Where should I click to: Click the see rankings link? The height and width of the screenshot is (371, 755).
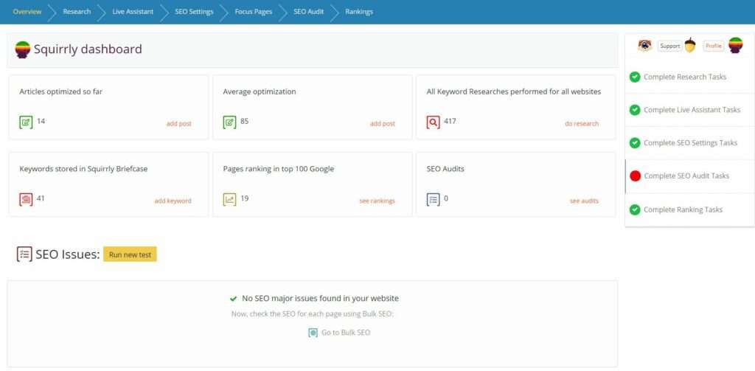point(377,201)
